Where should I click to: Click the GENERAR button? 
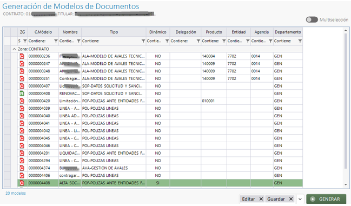(326, 199)
